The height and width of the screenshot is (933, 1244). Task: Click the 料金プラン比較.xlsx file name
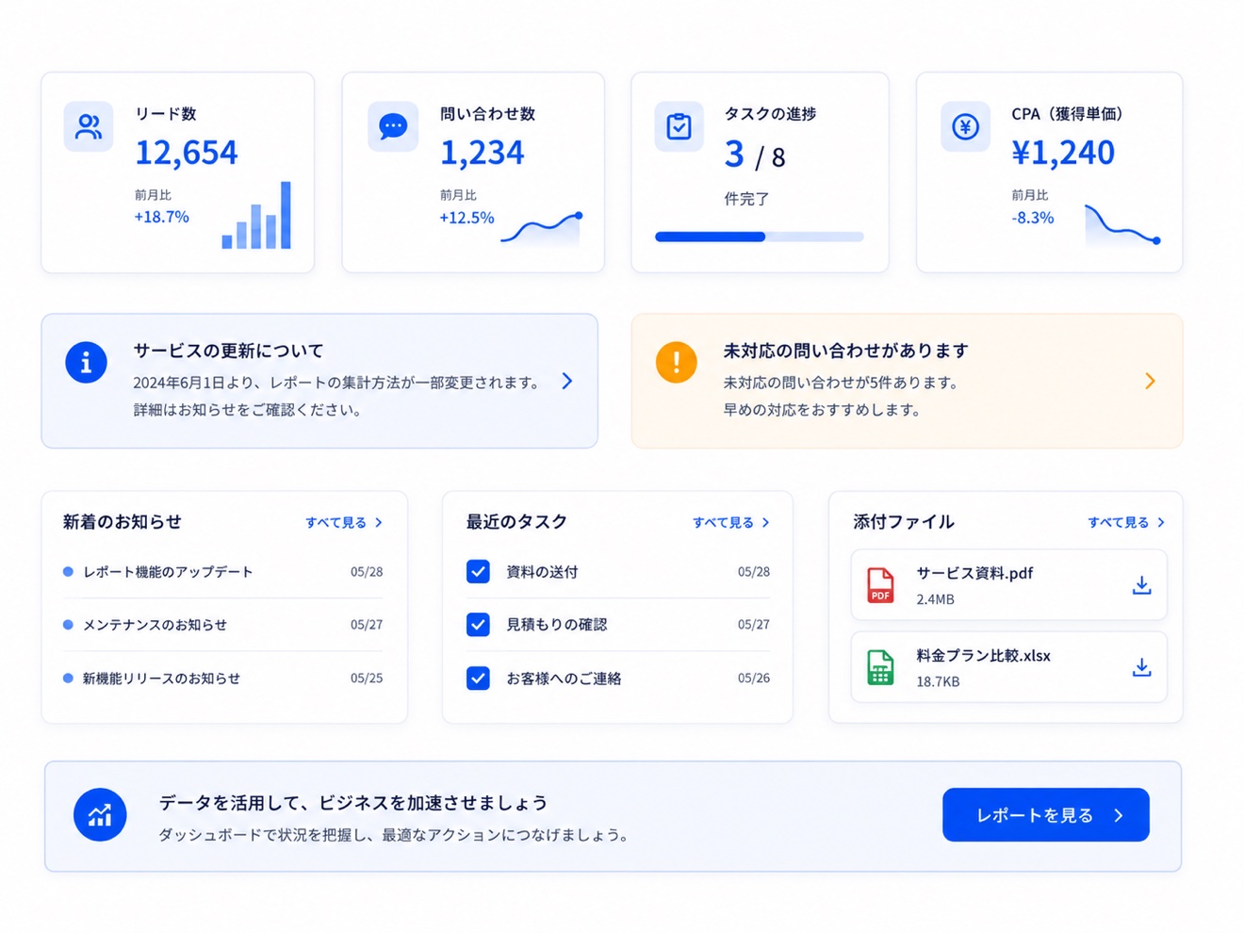(x=983, y=655)
